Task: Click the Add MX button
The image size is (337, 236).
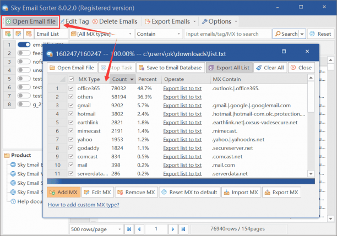Action: (64, 192)
